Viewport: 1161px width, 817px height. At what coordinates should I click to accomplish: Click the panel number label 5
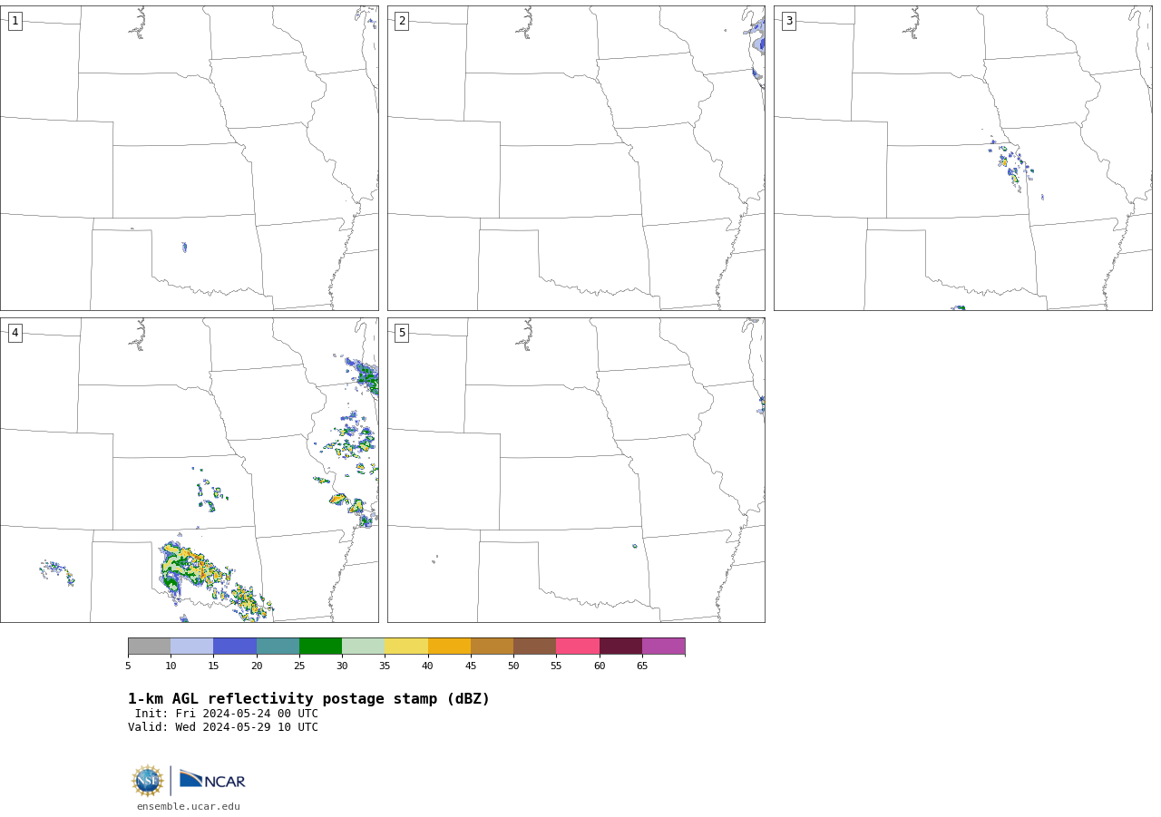click(402, 333)
